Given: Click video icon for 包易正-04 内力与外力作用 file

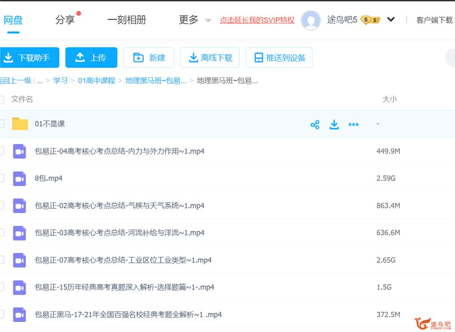Looking at the screenshot, I should (x=20, y=151).
